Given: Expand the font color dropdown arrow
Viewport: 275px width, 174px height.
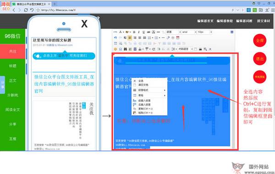Looking at the screenshot, I should pos(123,32).
